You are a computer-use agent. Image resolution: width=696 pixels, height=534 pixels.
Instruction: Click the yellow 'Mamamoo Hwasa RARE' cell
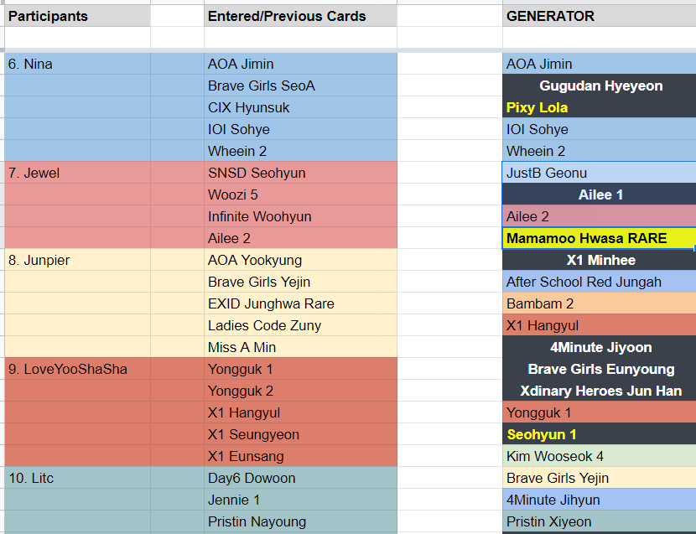pos(600,238)
